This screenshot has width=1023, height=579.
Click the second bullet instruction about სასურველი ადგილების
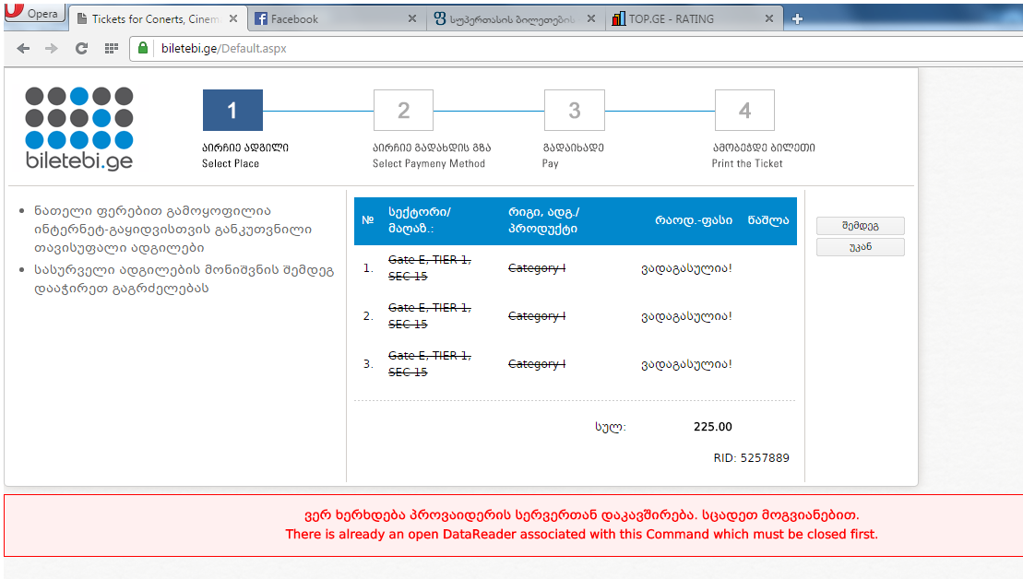pyautogui.click(x=184, y=279)
